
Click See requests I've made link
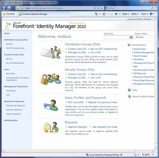tap(105, 127)
